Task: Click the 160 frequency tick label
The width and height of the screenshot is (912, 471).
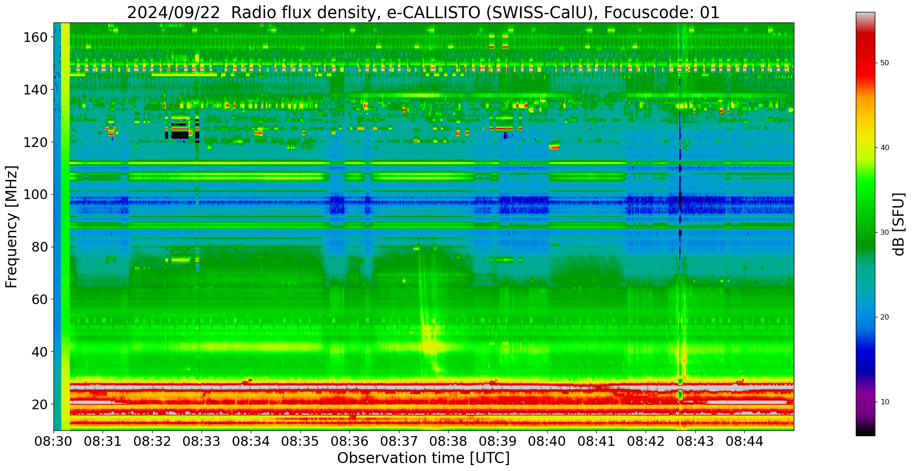Action: click(35, 37)
